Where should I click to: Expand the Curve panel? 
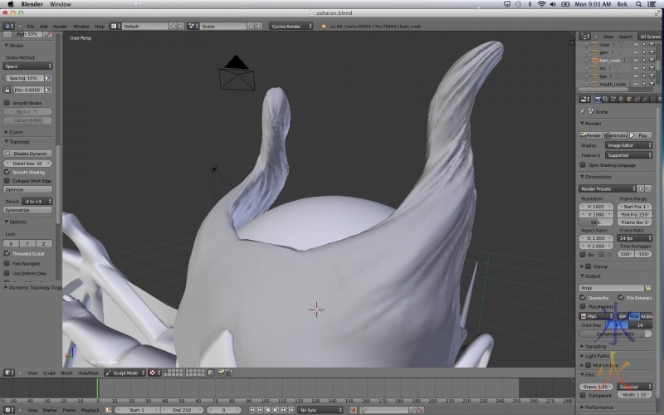[x=15, y=132]
